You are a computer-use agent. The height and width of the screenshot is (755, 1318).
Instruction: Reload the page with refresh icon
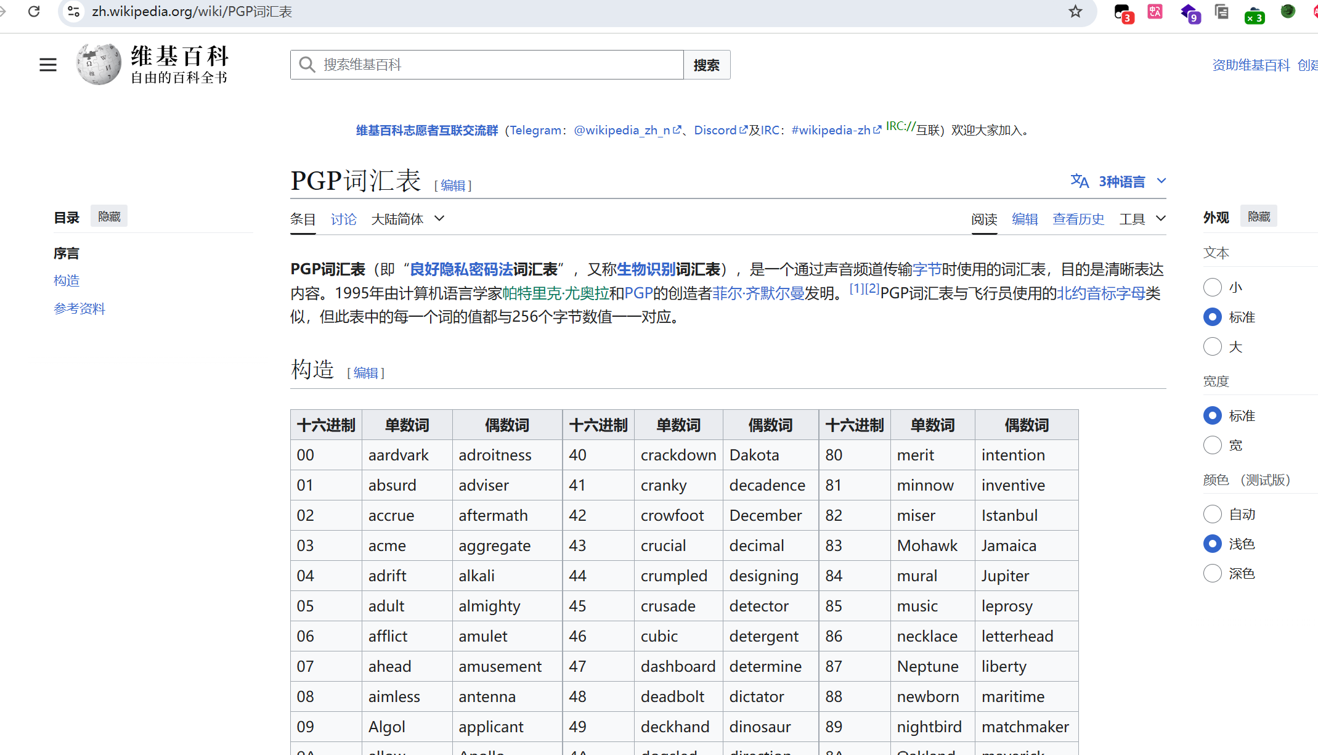[35, 11]
